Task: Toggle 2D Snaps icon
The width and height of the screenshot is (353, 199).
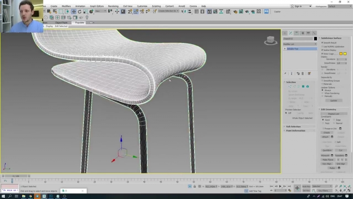Action: tap(130, 11)
